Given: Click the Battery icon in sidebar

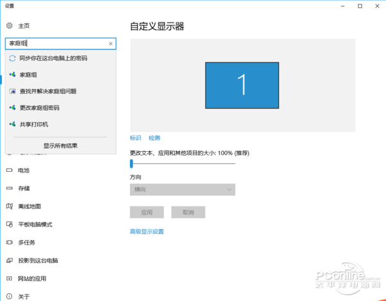Looking at the screenshot, I should [9, 170].
